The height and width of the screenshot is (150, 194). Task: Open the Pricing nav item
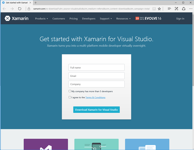click(x=73, y=19)
